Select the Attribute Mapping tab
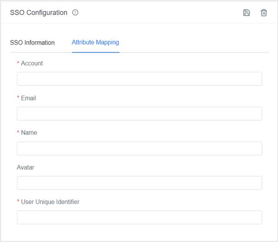Viewport: 278px width, 242px height. 95,43
